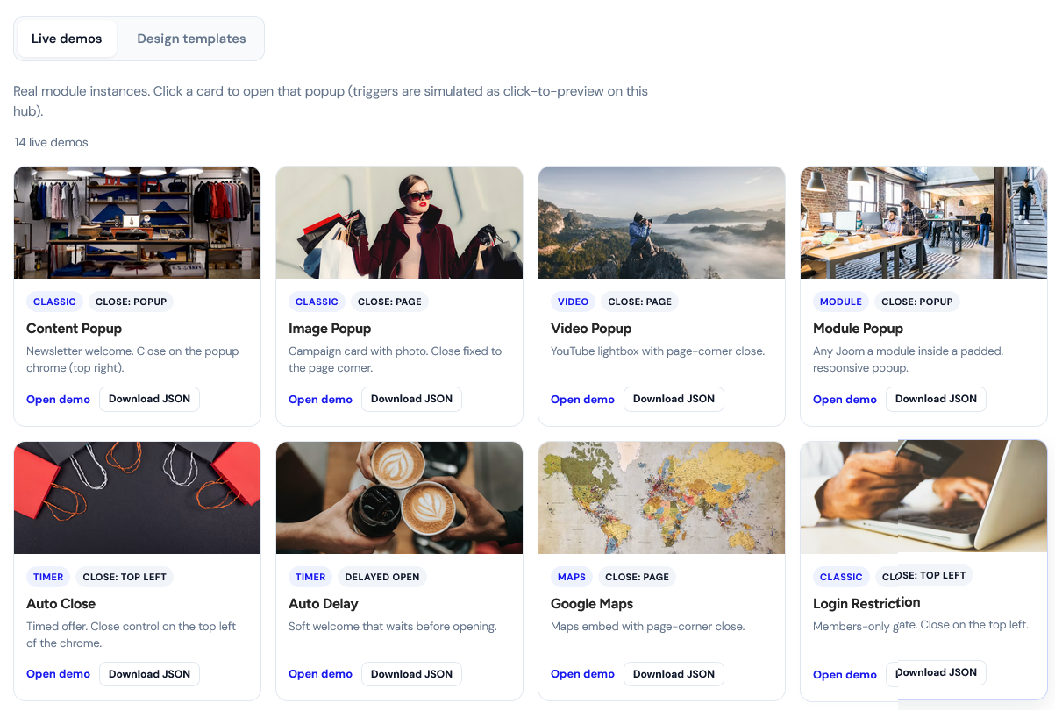Switch to the Live demos tab

(67, 39)
